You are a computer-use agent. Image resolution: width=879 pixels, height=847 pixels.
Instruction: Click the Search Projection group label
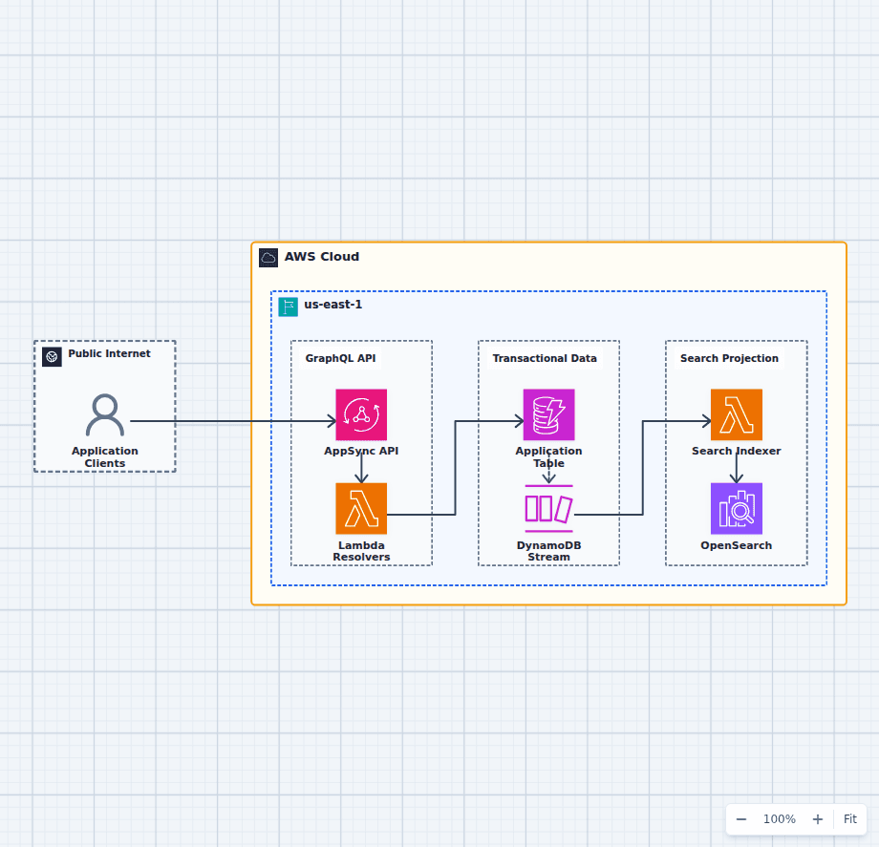(729, 358)
